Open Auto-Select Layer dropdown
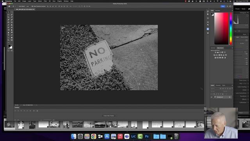Screen dimensions: 250x141 pos(28,6)
